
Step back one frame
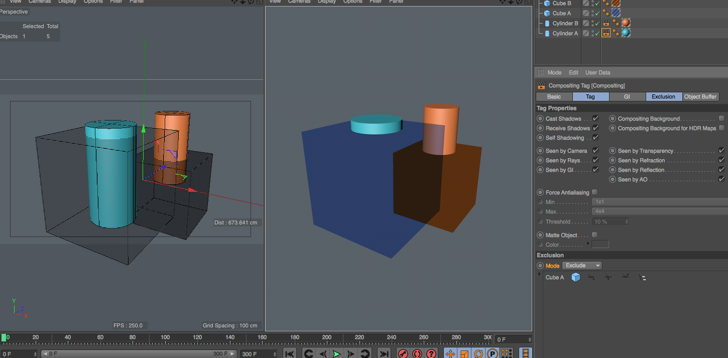click(323, 353)
